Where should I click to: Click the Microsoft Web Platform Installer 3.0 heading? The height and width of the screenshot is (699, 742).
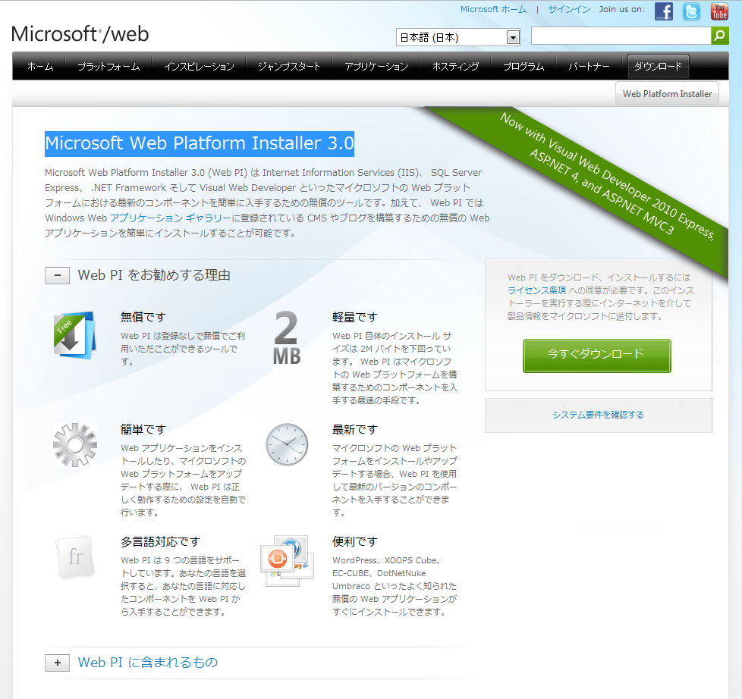(x=200, y=143)
